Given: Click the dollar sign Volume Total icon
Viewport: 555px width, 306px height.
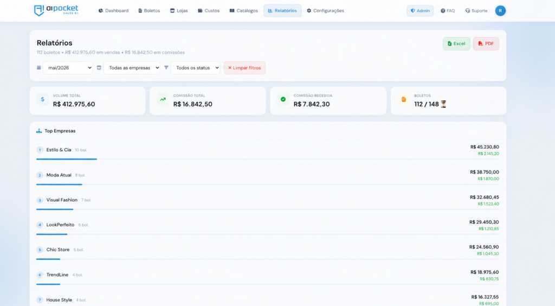Looking at the screenshot, I should coord(42,99).
